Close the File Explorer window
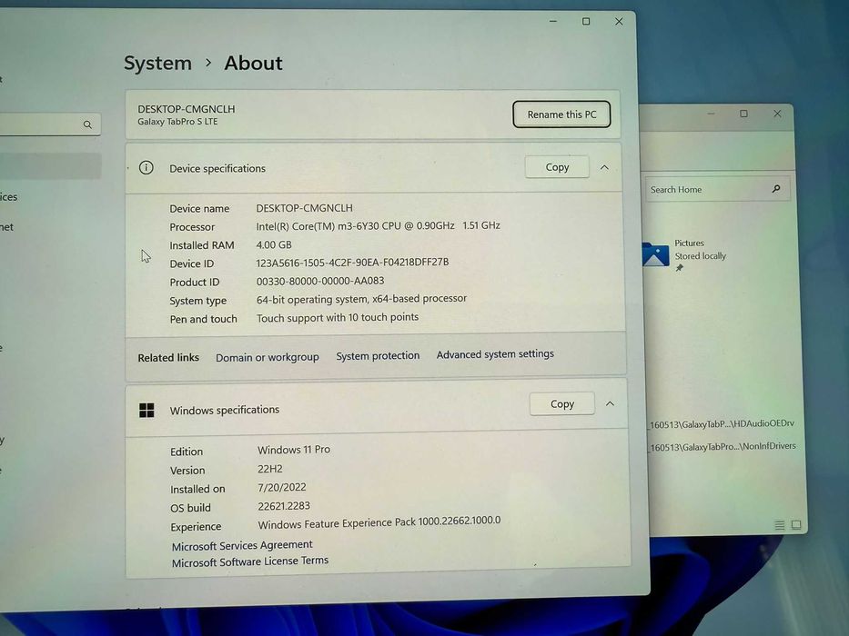 coord(777,114)
